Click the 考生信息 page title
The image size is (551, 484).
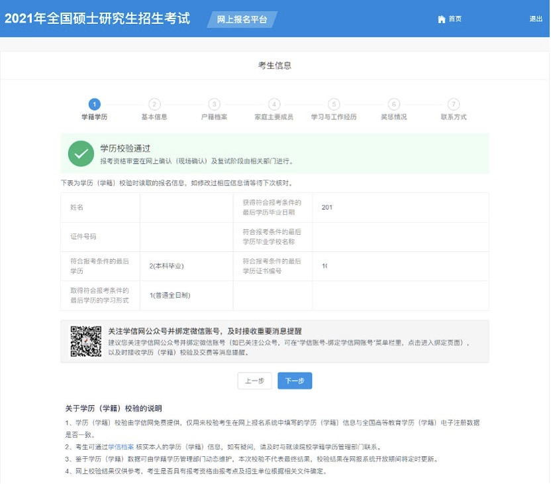coord(275,66)
